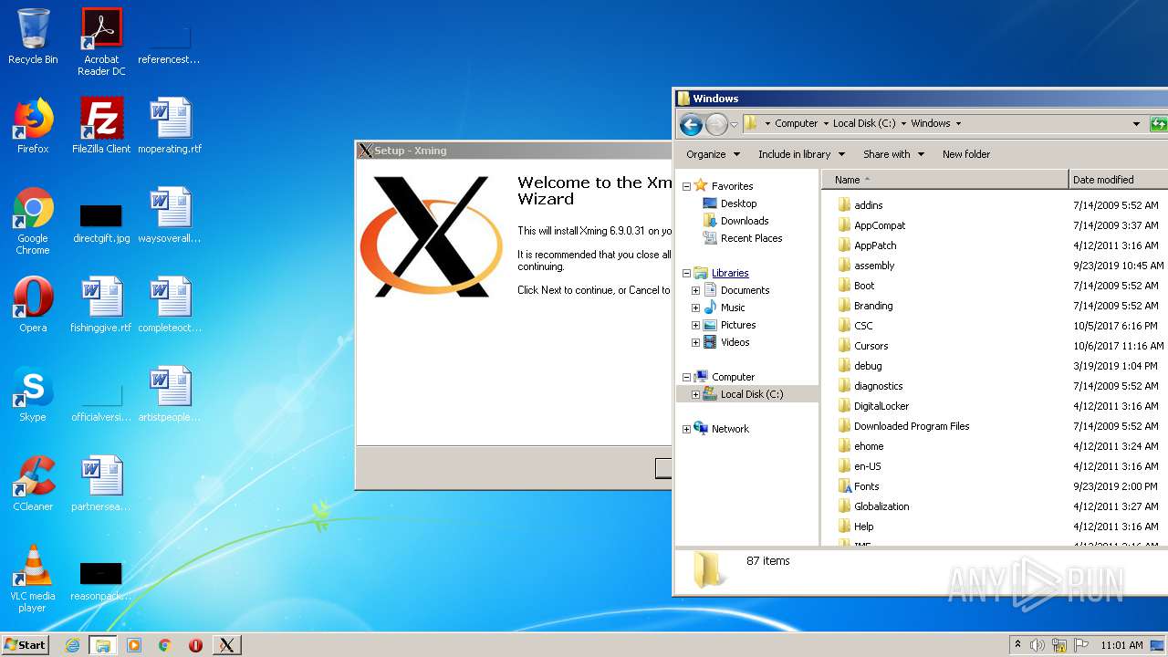Screen dimensions: 1168x657
Task: Click Chrome icon in taskbar
Action: pyautogui.click(x=164, y=645)
